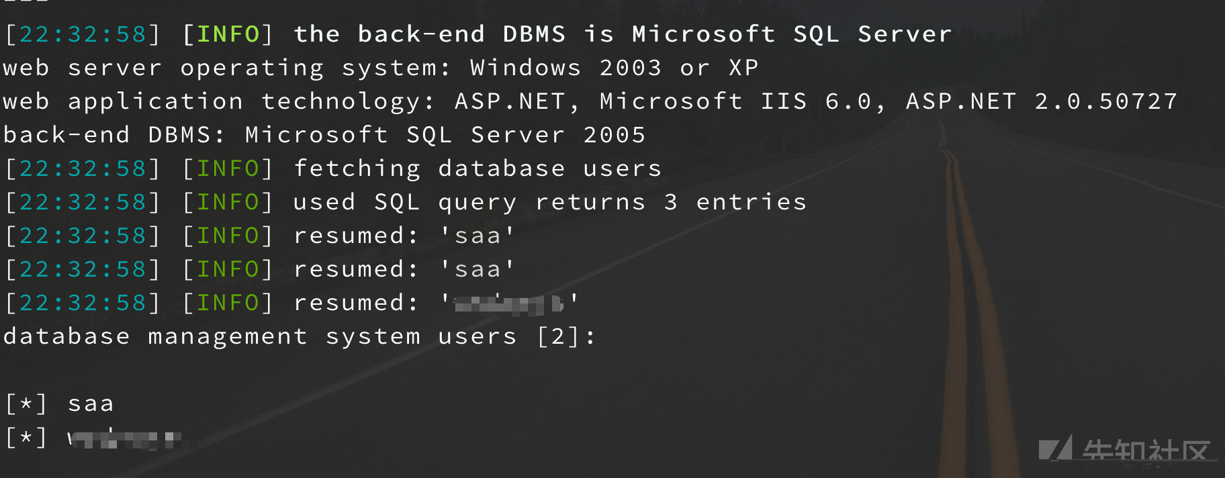This screenshot has height=478, width=1225.
Task: Click the 'Microsoft SQL Server 2005' text
Action: click(x=445, y=134)
